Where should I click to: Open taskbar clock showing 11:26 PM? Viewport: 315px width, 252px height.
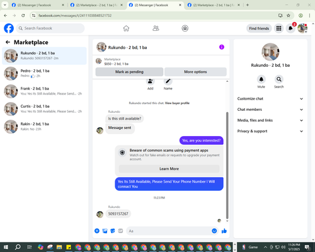(294, 247)
